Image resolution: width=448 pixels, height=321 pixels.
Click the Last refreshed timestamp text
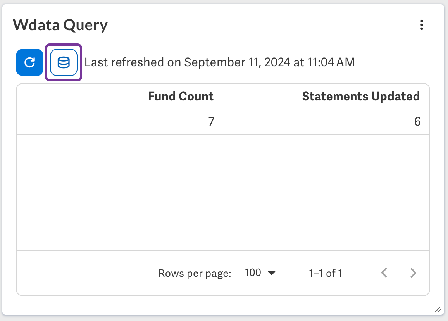(x=220, y=62)
